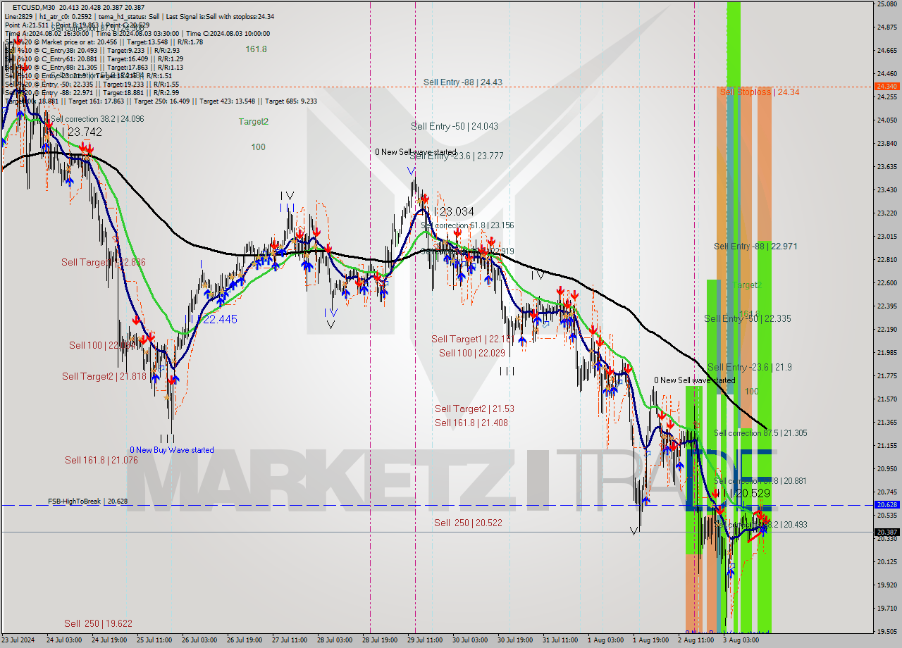Screen dimensions: 902x648
Task: Select the Sell 250 | 20.522 label
Action: [468, 523]
